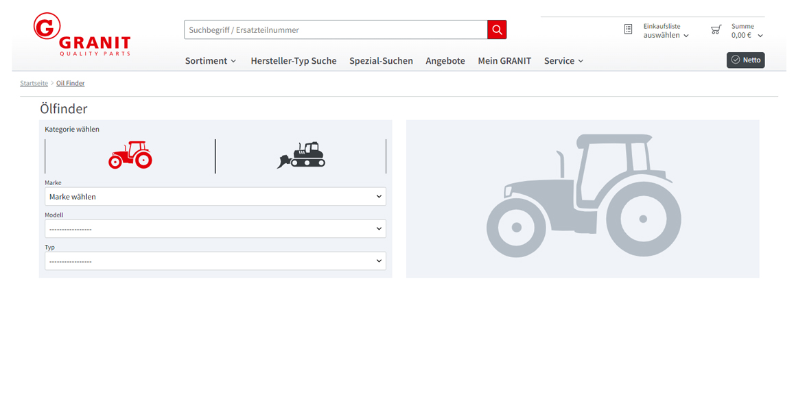The image size is (807, 419).
Task: Expand the Service menu
Action: [x=563, y=61]
